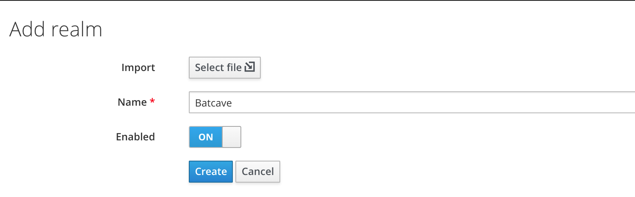Click the red required asterisk next to Name
The height and width of the screenshot is (197, 635).
coord(152,101)
